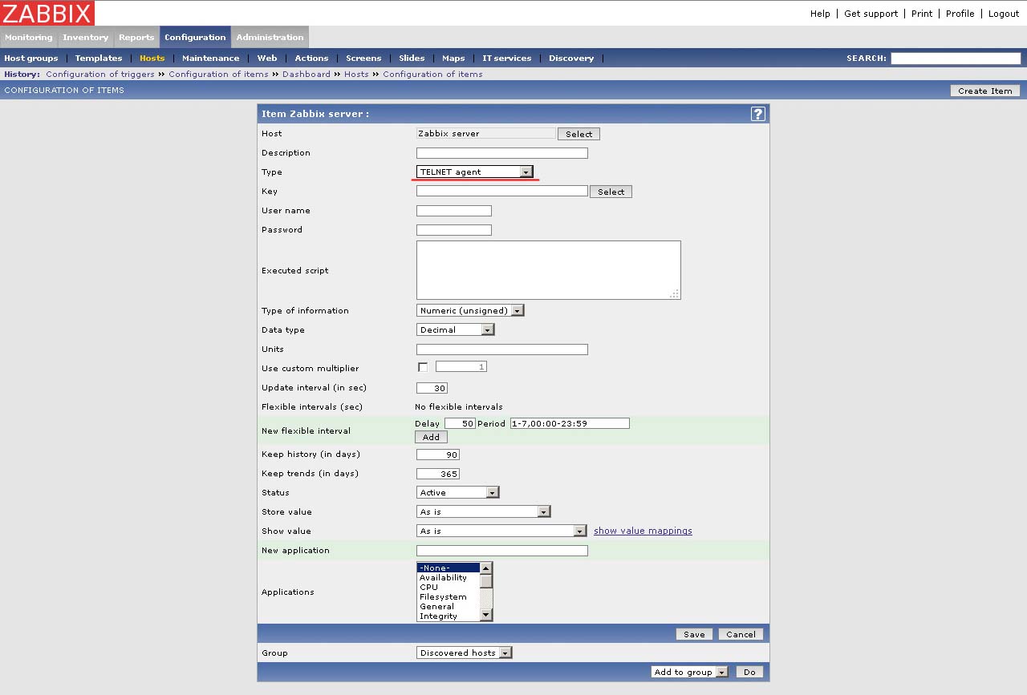1027x695 pixels.
Task: Open the Administration tab
Action: pyautogui.click(x=270, y=37)
